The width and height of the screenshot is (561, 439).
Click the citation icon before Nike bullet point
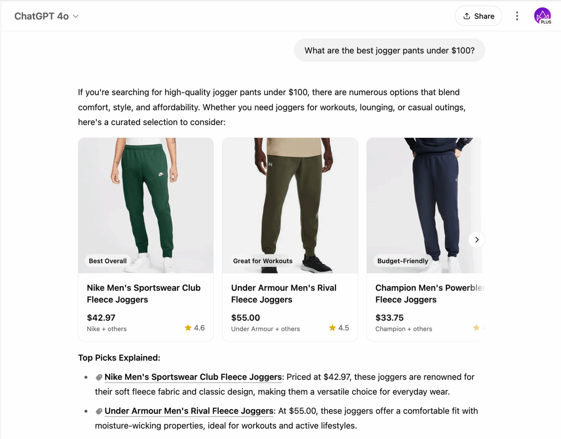point(99,377)
